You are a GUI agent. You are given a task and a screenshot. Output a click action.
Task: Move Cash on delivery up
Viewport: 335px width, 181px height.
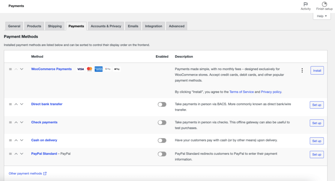tap(16, 140)
